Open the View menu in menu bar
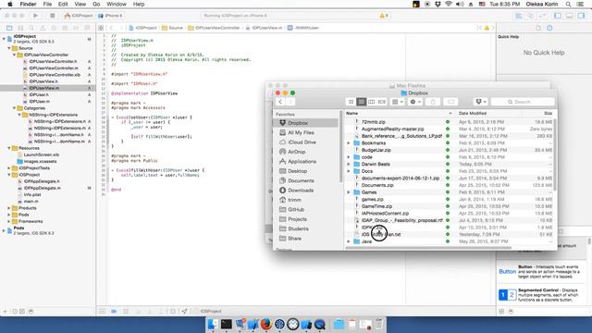Screen dimensions: 592x333 (80, 4)
